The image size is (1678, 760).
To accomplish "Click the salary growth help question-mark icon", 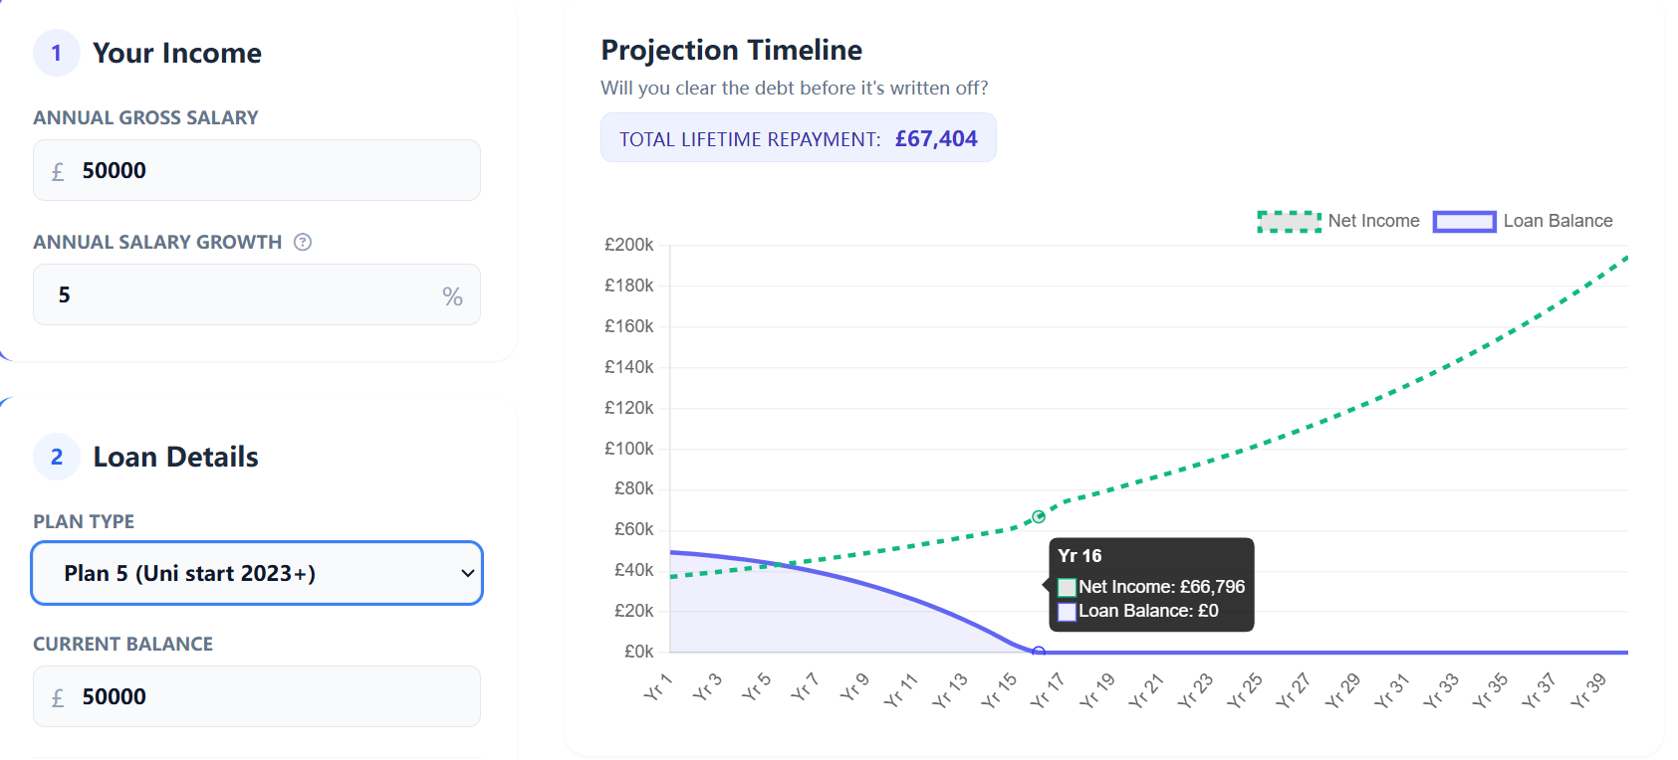I will click(x=303, y=242).
